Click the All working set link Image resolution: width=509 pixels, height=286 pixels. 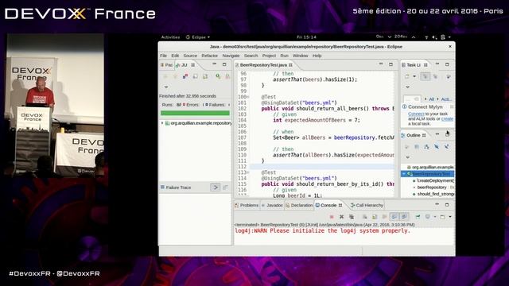tap(431, 99)
